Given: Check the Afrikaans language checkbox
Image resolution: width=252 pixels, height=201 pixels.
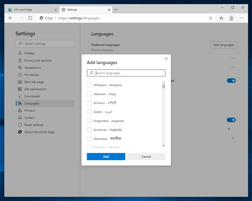Looking at the screenshot, I should pyautogui.click(x=89, y=85).
